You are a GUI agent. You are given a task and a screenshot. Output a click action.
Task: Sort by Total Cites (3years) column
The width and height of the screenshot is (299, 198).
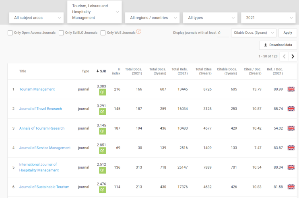pyautogui.click(x=204, y=71)
